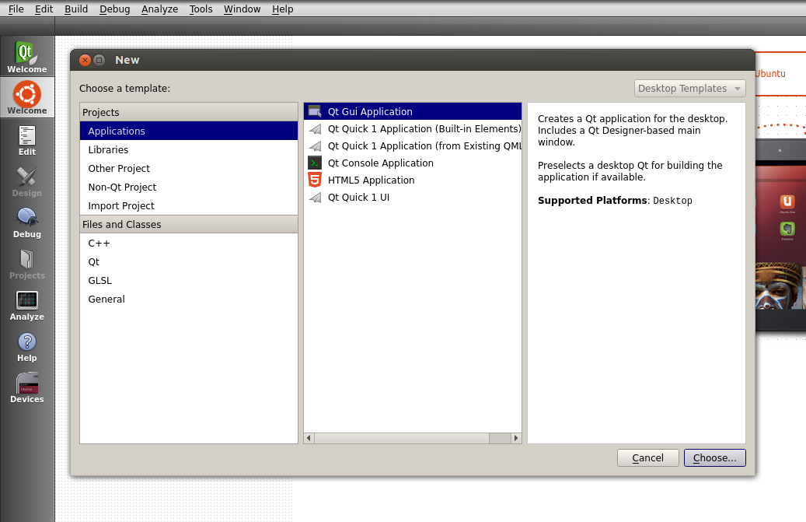This screenshot has height=522, width=806.
Task: Click the Help mode icon
Action: point(27,346)
